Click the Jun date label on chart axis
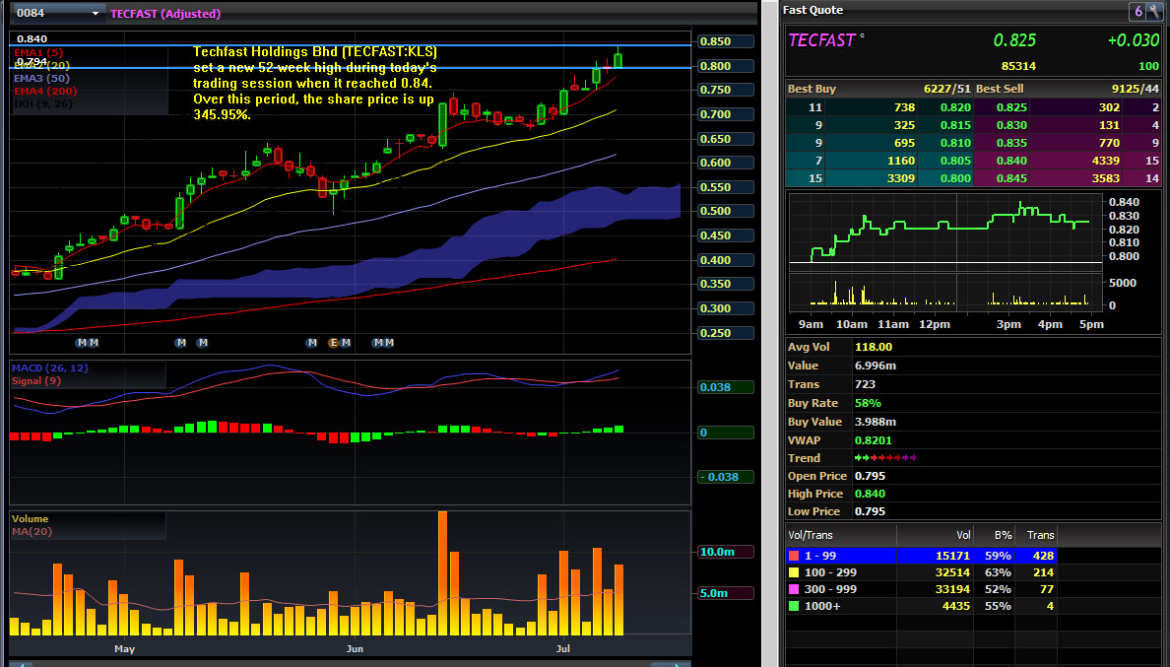This screenshot has width=1170, height=667. point(355,649)
